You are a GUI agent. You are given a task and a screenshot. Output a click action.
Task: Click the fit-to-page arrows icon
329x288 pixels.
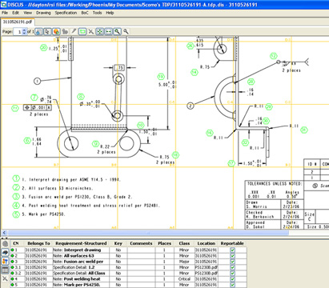100,32
